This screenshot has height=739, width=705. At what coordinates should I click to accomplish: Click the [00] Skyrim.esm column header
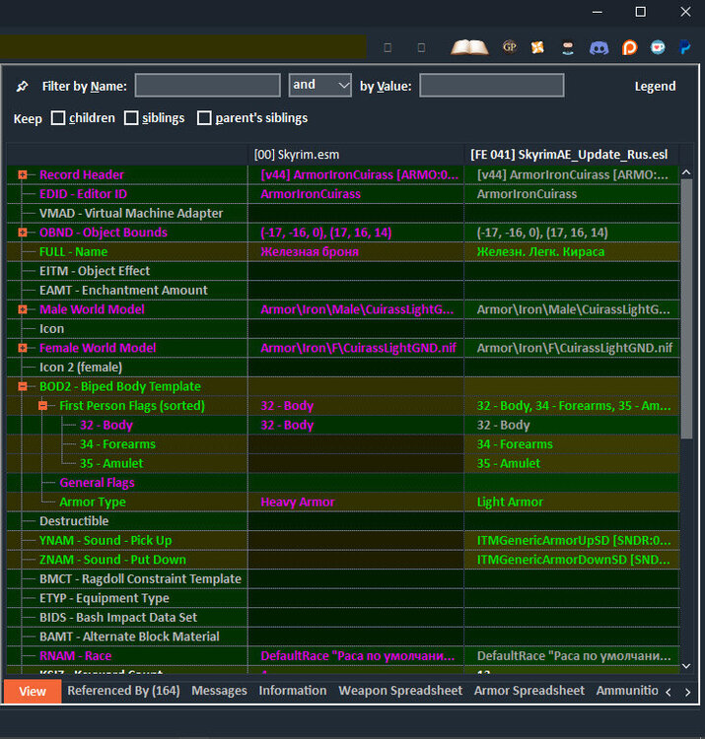click(x=356, y=155)
